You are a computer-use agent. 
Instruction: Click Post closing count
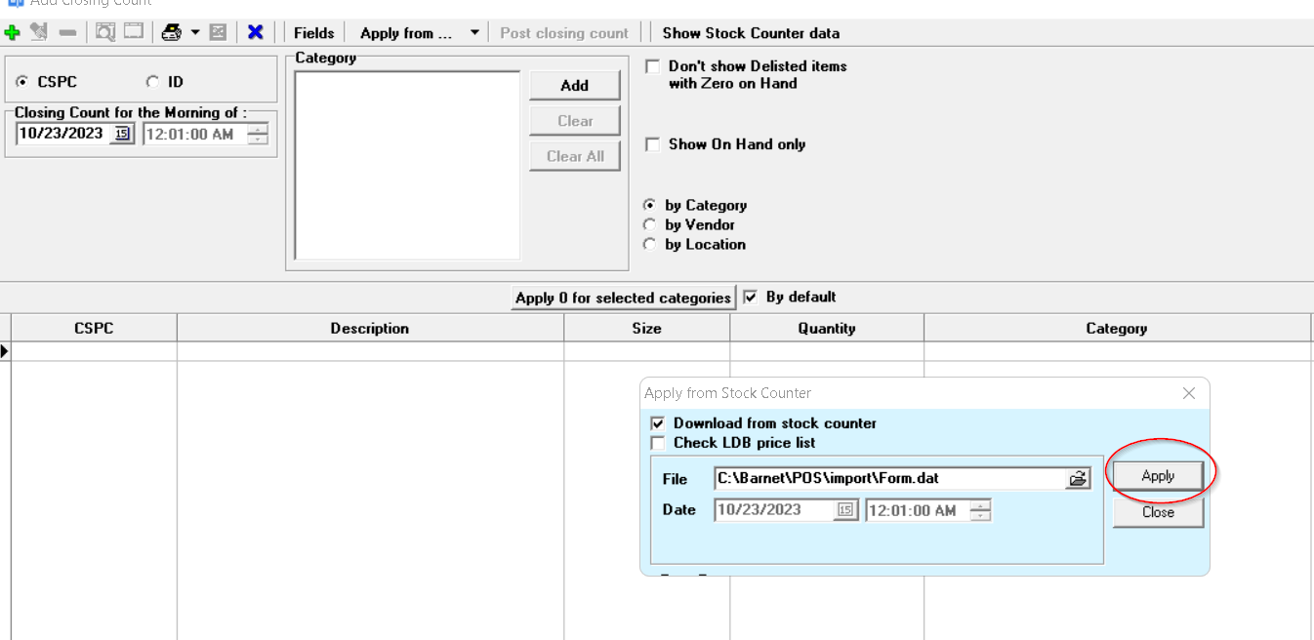564,33
